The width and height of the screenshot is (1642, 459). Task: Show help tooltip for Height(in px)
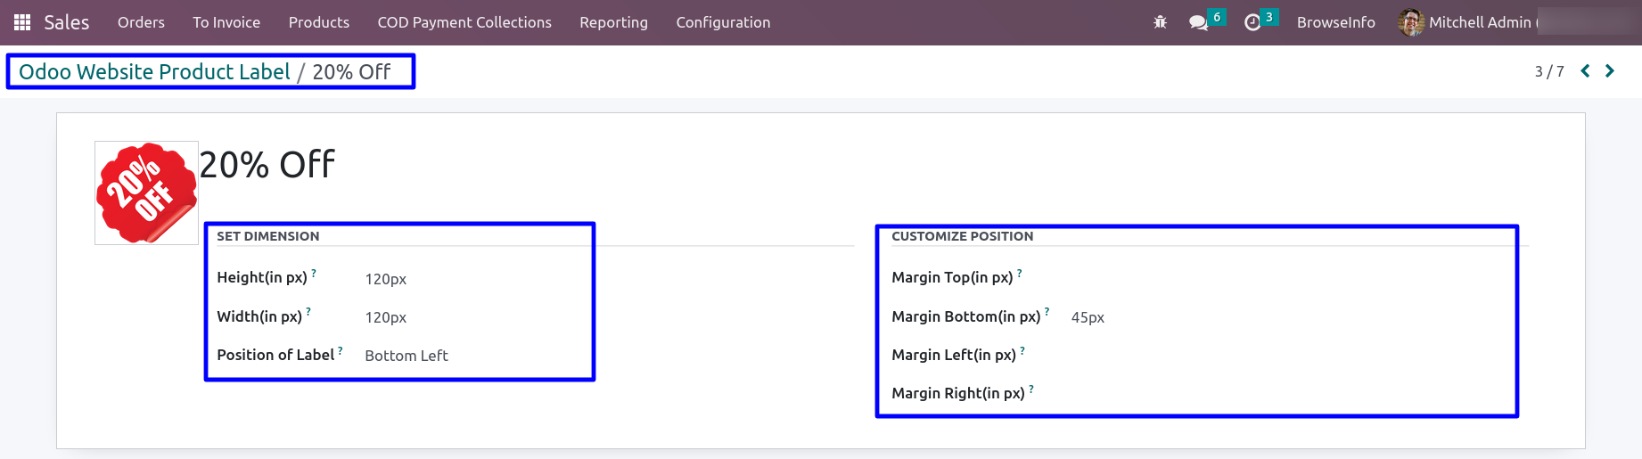pos(314,274)
